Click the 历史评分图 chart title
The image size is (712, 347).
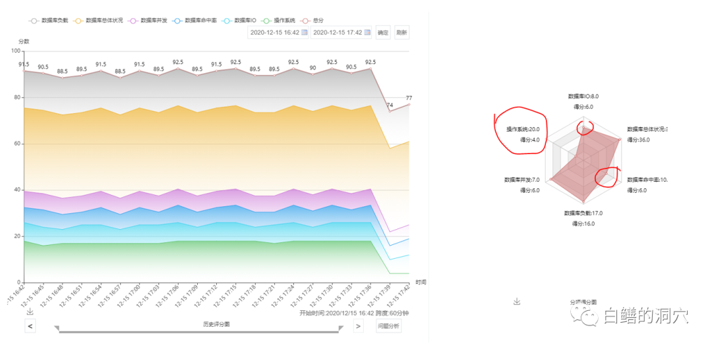point(216,325)
